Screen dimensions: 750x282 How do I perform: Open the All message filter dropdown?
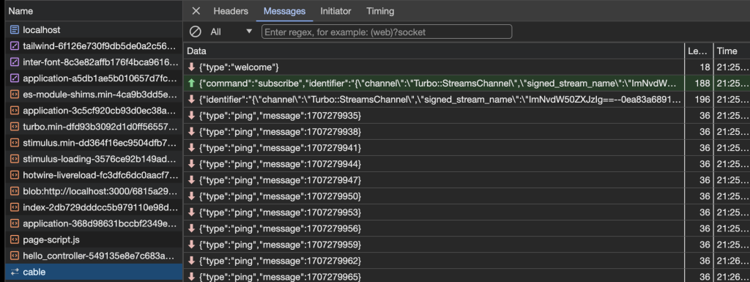231,32
